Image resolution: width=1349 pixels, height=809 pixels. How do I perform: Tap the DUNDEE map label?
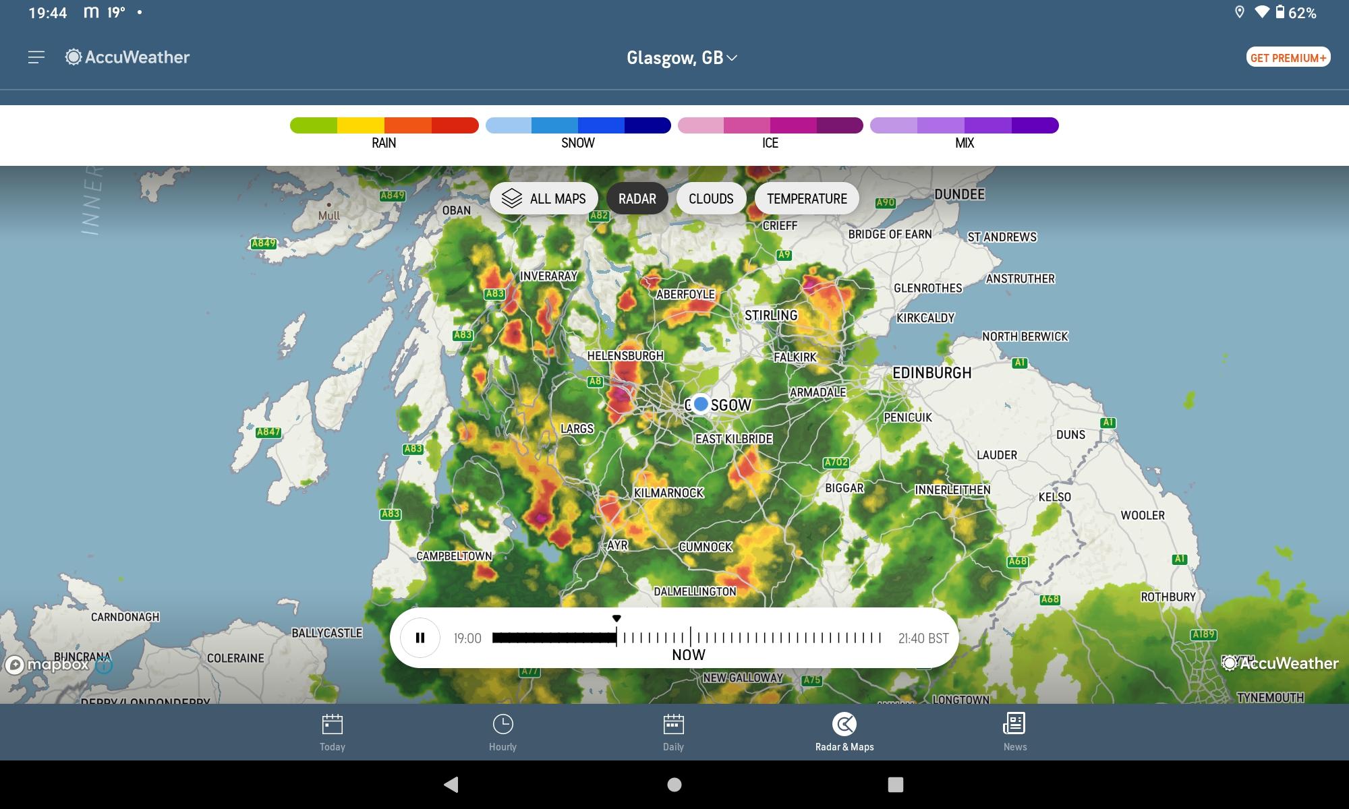[959, 194]
